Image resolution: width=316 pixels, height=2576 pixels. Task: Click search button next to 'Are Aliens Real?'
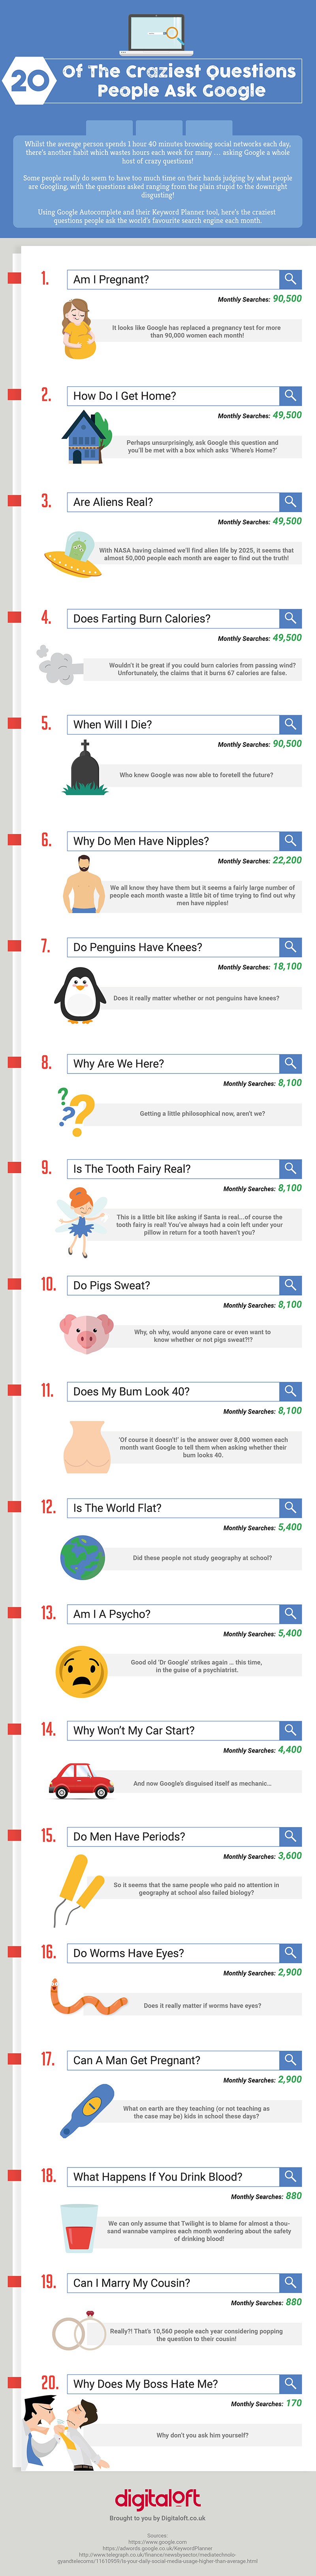[290, 502]
